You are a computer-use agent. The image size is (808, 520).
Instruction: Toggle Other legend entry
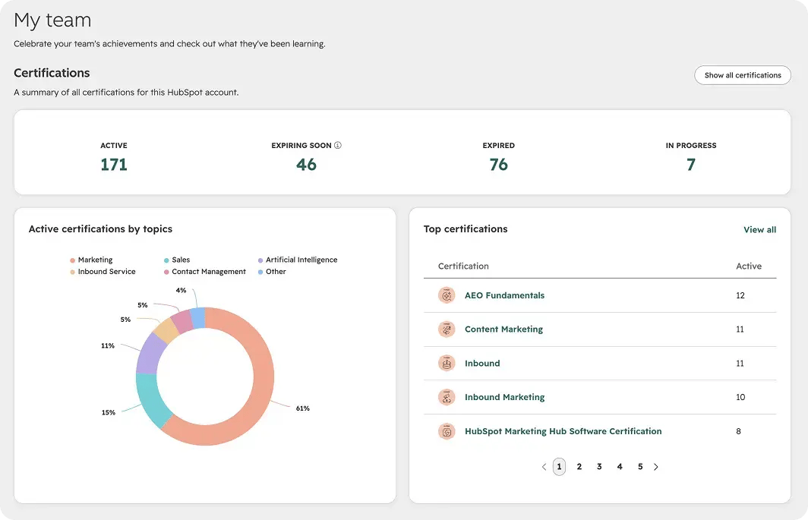click(x=272, y=272)
